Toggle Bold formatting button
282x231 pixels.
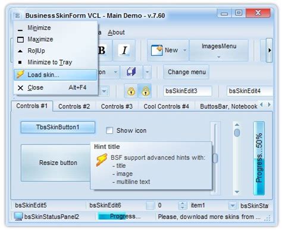click(x=102, y=50)
